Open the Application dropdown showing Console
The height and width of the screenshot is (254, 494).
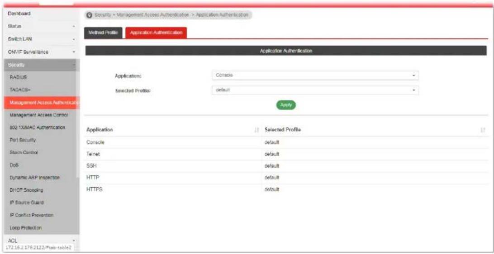click(316, 75)
